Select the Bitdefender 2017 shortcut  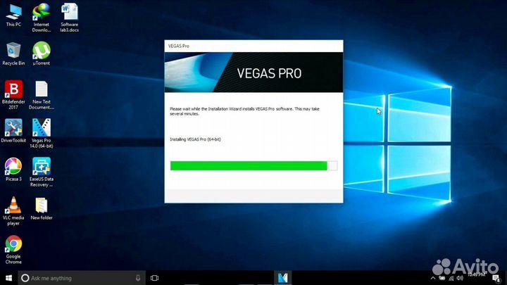pyautogui.click(x=13, y=95)
